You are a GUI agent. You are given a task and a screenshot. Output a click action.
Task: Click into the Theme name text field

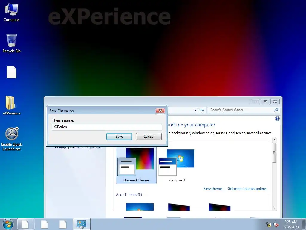107,127
